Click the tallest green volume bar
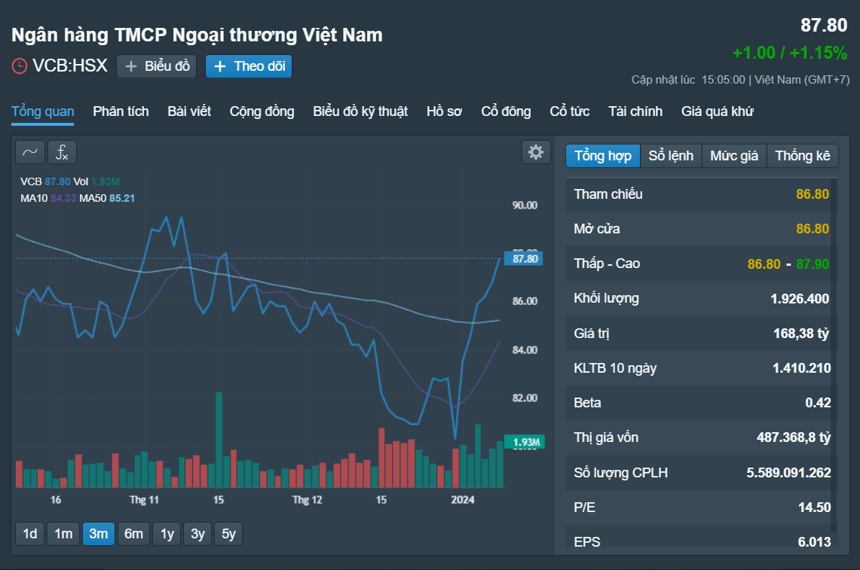Viewport: 860px width, 570px height. pos(219,440)
